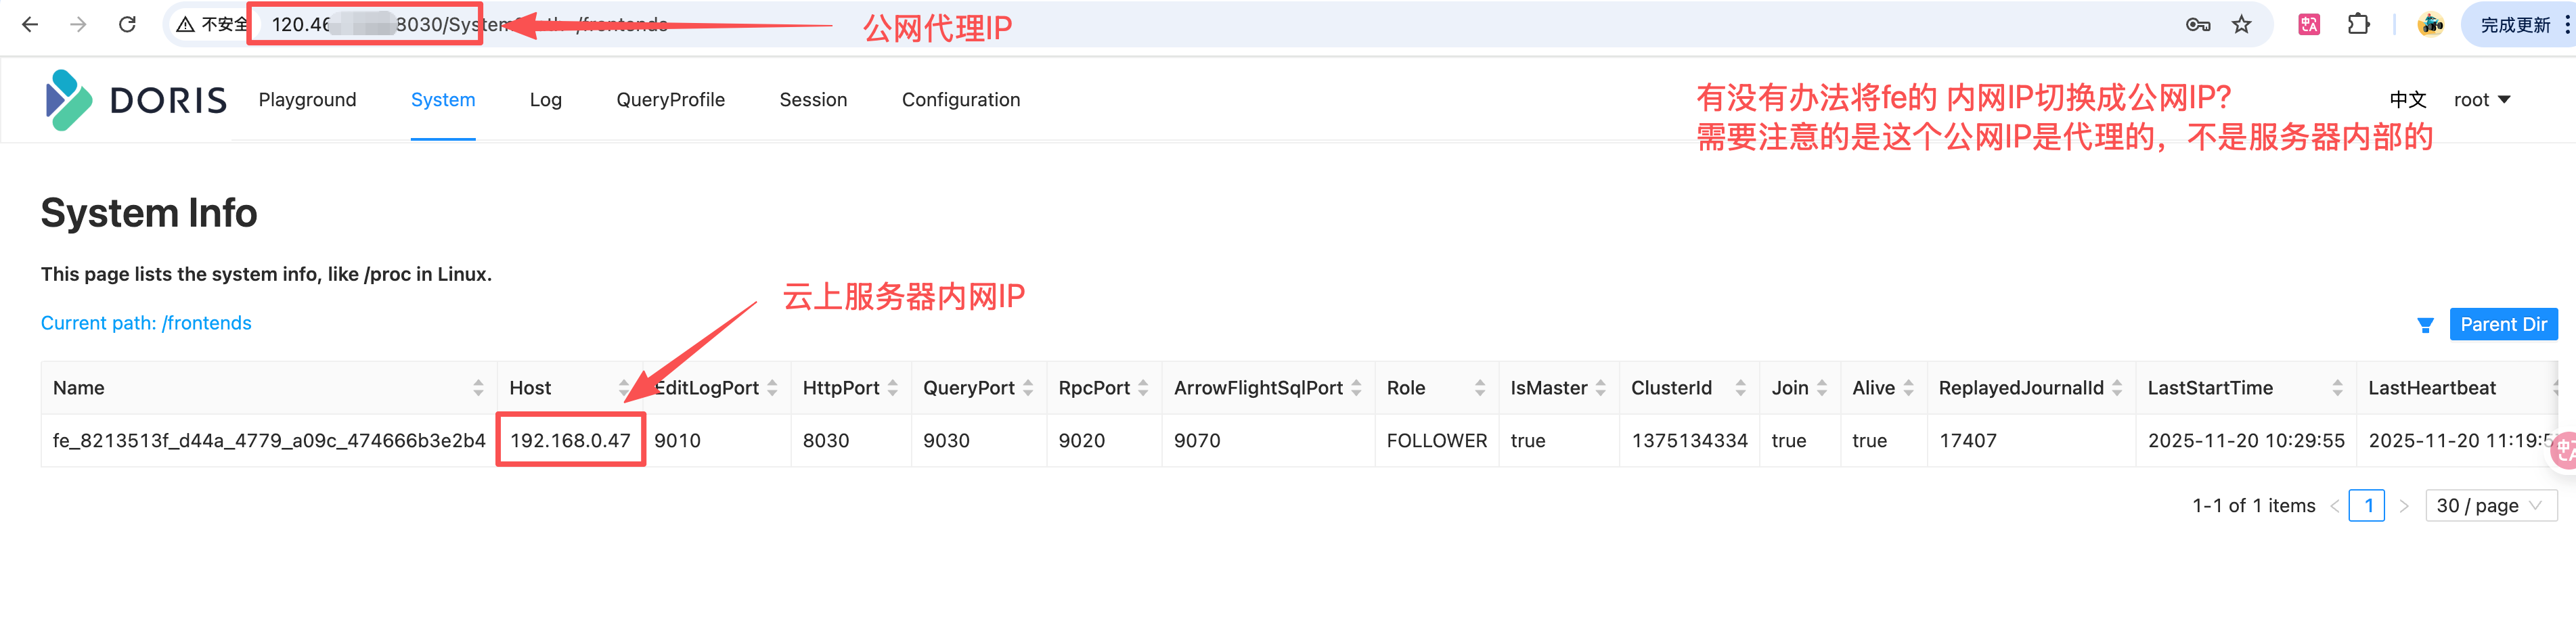The height and width of the screenshot is (636, 2576).
Task: Open the QueryProfile tab
Action: coord(670,100)
